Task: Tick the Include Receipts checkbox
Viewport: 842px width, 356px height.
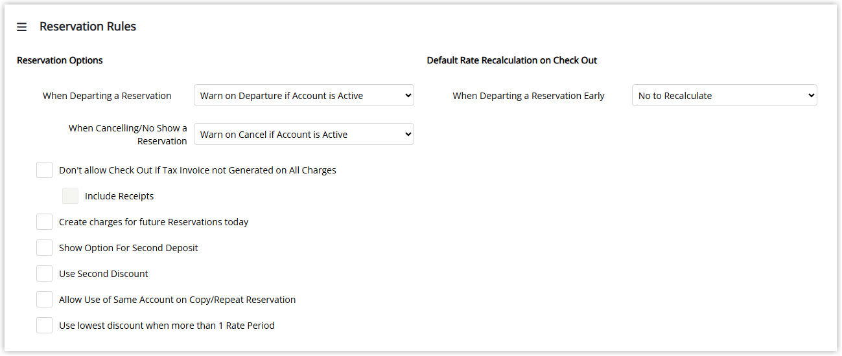Action: point(71,196)
